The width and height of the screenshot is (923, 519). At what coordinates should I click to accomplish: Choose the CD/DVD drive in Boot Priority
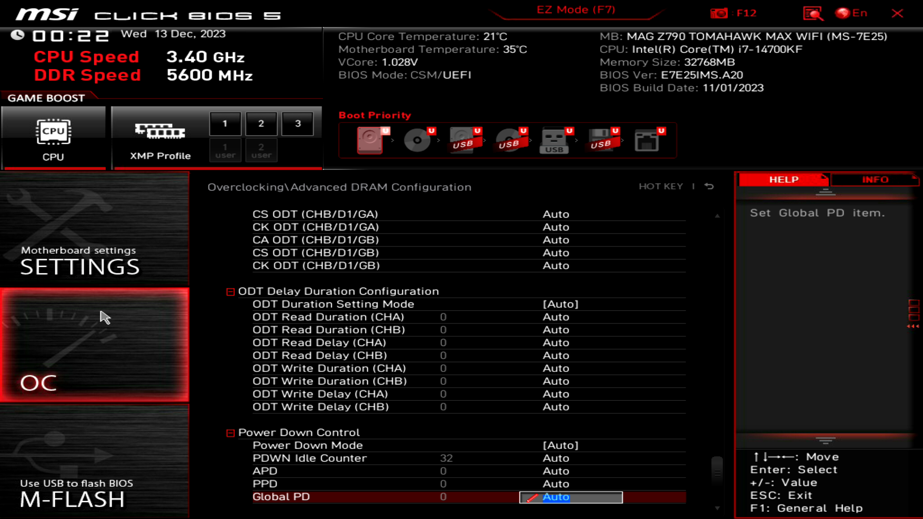point(416,140)
